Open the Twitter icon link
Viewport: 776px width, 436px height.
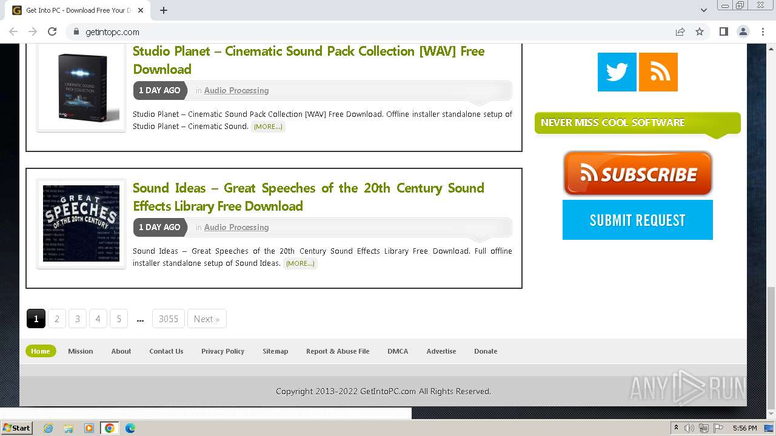[x=617, y=72]
